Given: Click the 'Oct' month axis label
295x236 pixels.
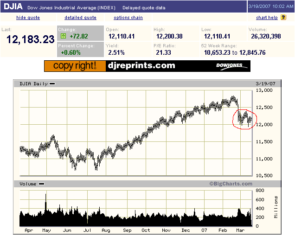Looking at the screenshot, I should click(x=146, y=230).
